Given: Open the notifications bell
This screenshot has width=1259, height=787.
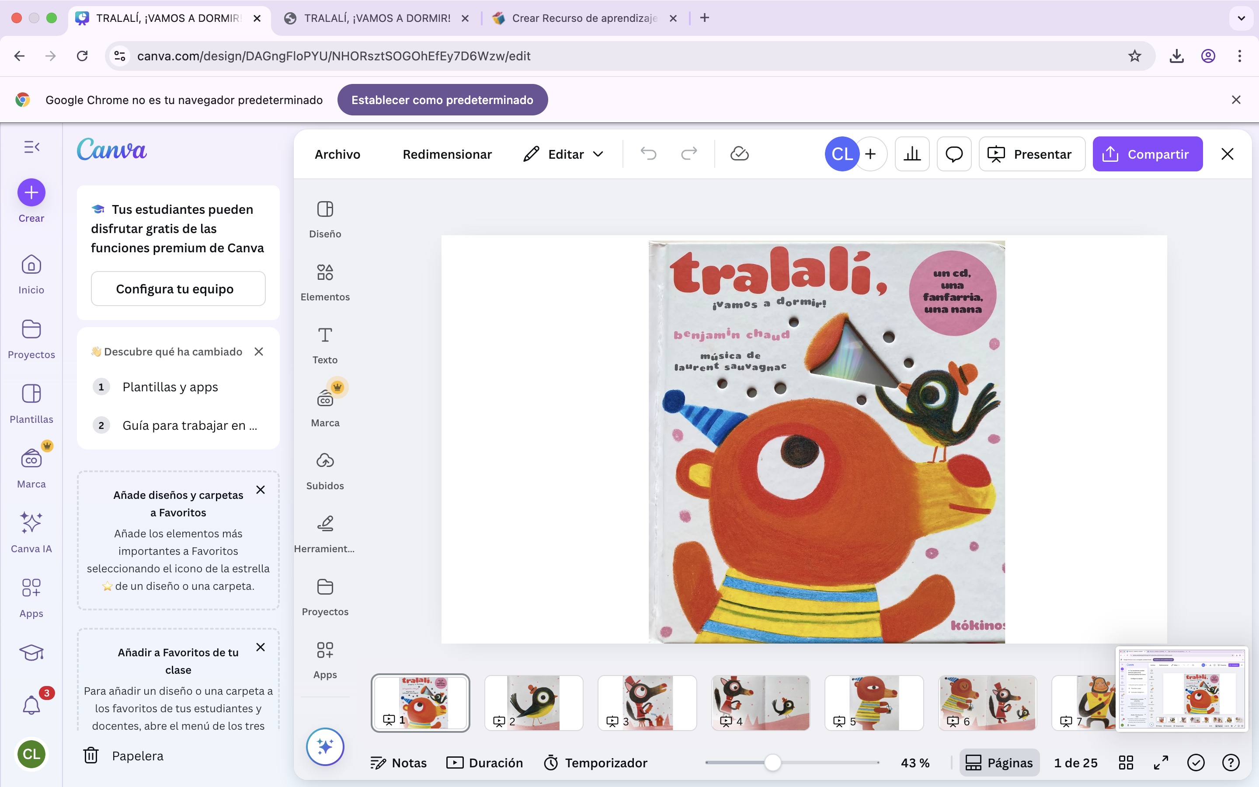Looking at the screenshot, I should [31, 705].
